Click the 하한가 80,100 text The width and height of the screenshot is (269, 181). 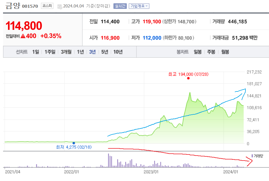pyautogui.click(x=179, y=38)
